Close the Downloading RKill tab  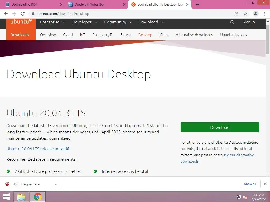tap(61, 4)
